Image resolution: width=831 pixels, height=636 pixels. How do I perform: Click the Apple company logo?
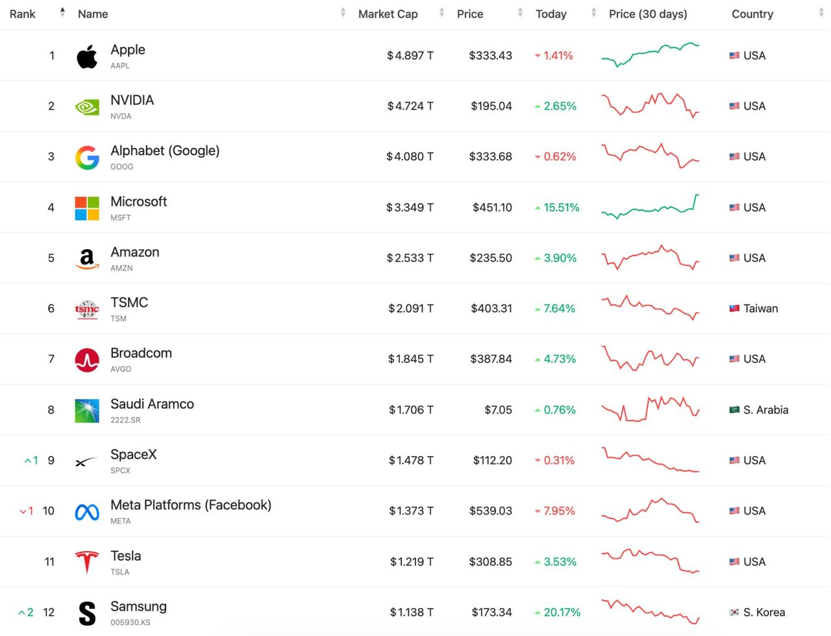(87, 56)
